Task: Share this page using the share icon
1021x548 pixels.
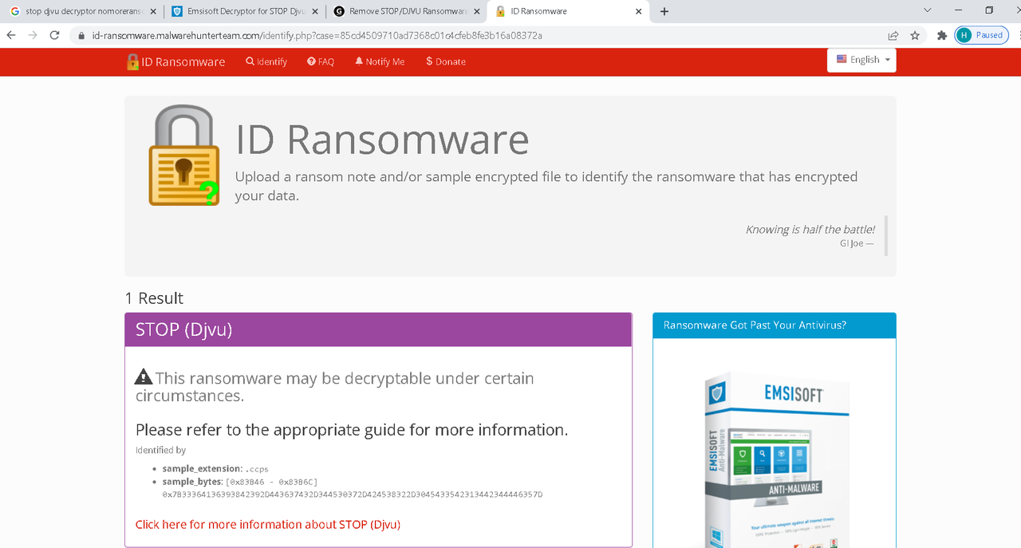Action: (x=893, y=35)
